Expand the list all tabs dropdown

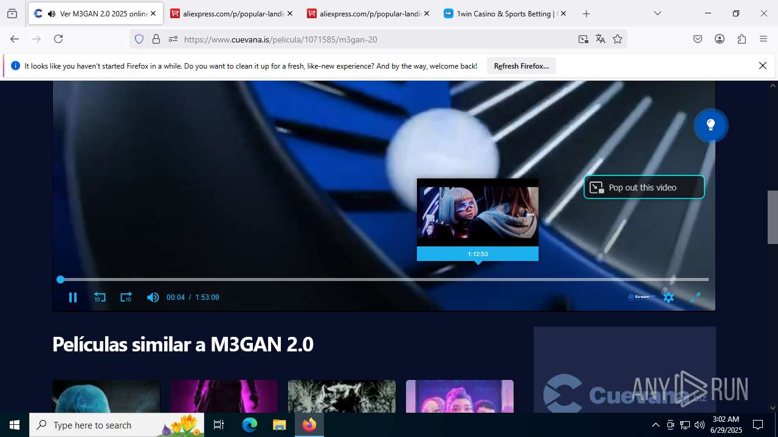(x=657, y=13)
